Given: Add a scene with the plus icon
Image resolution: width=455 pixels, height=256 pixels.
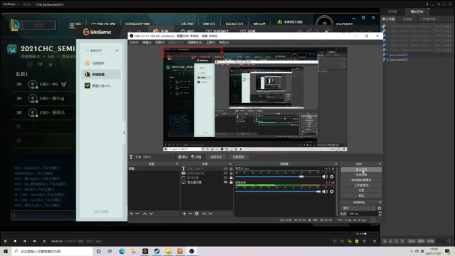Looking at the screenshot, I should click(131, 214).
